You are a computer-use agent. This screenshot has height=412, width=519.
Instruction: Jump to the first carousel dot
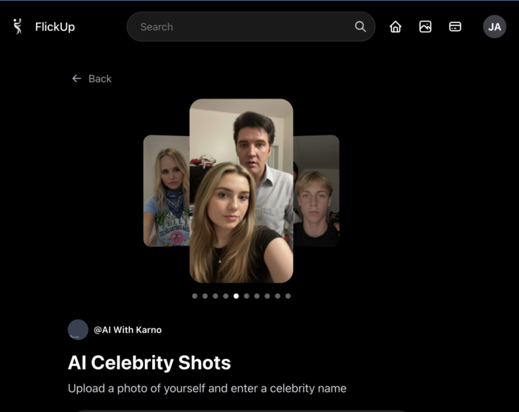tap(195, 296)
